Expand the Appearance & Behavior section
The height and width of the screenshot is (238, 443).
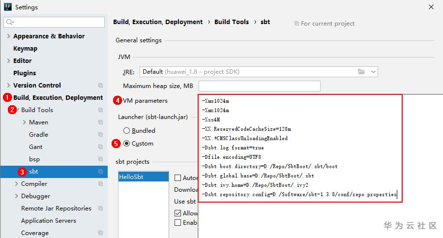click(9, 36)
